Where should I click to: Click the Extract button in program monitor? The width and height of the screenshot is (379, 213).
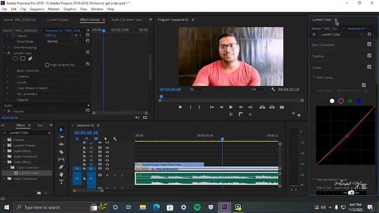(272, 107)
